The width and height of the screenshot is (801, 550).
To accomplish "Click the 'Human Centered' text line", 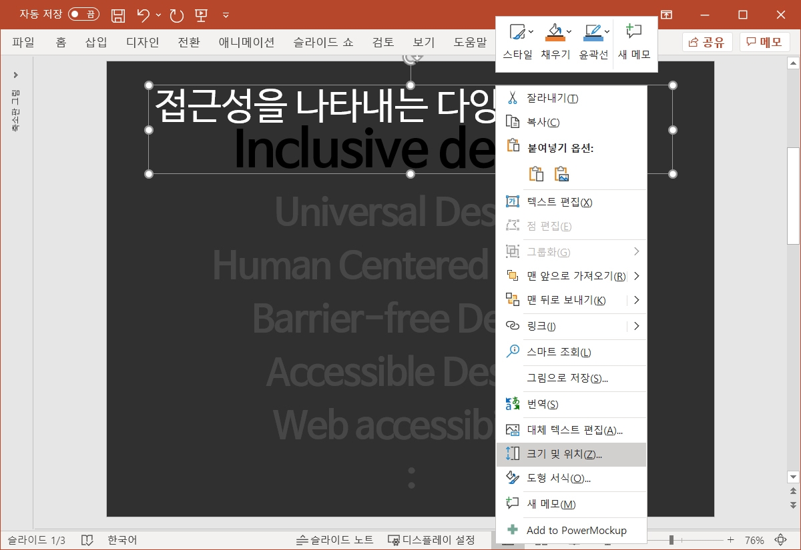I will click(x=350, y=265).
